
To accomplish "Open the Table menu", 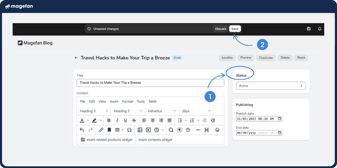I will pyautogui.click(x=152, y=101).
